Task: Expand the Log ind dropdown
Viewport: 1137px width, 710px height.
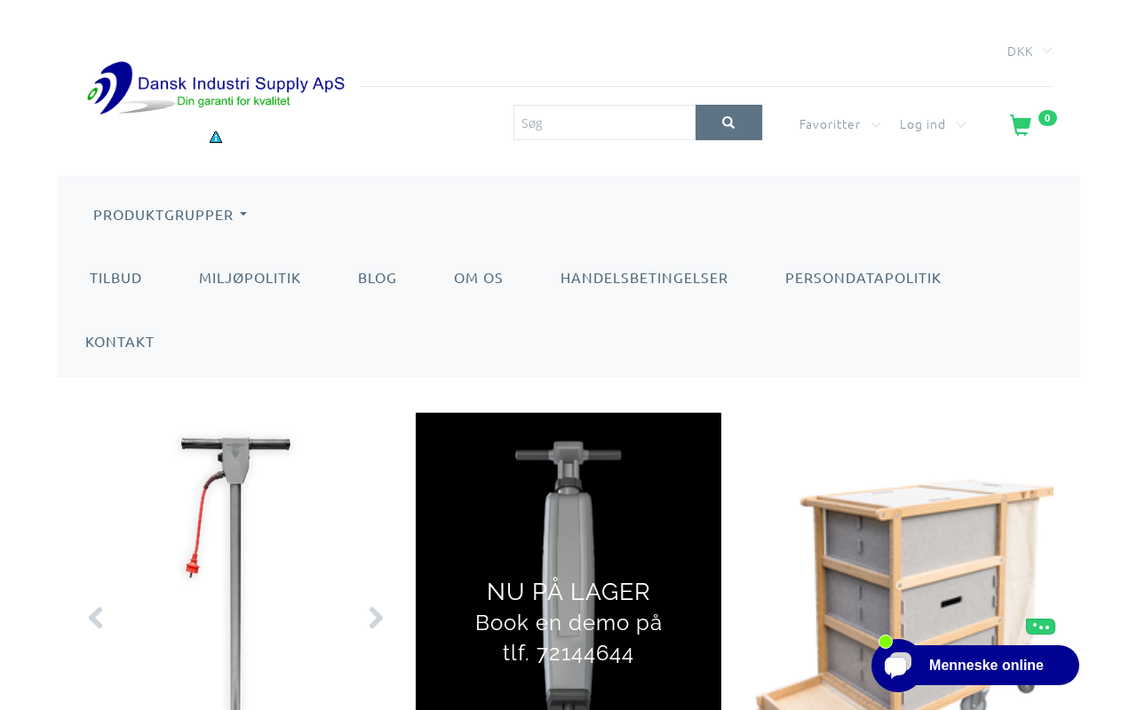Action: [933, 124]
